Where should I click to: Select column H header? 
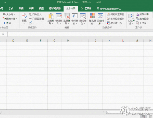click(68, 40)
